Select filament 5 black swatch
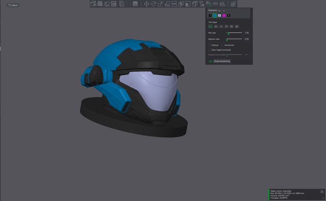326x201 pixels. pos(229,15)
